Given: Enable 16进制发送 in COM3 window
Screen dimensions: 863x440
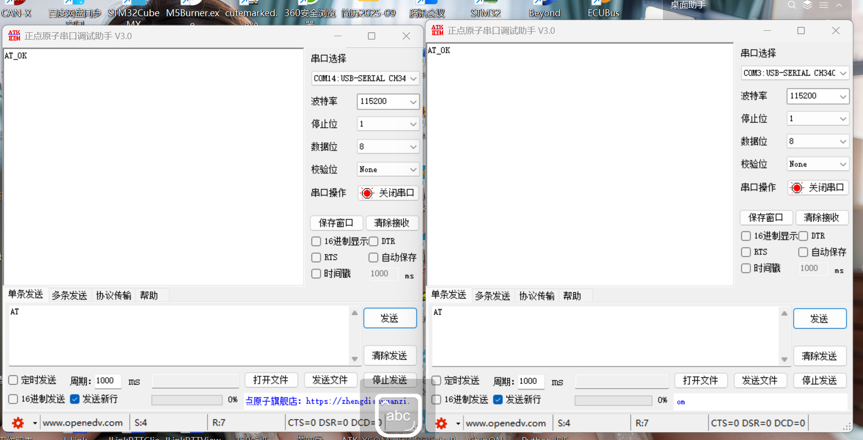Looking at the screenshot, I should coord(436,400).
